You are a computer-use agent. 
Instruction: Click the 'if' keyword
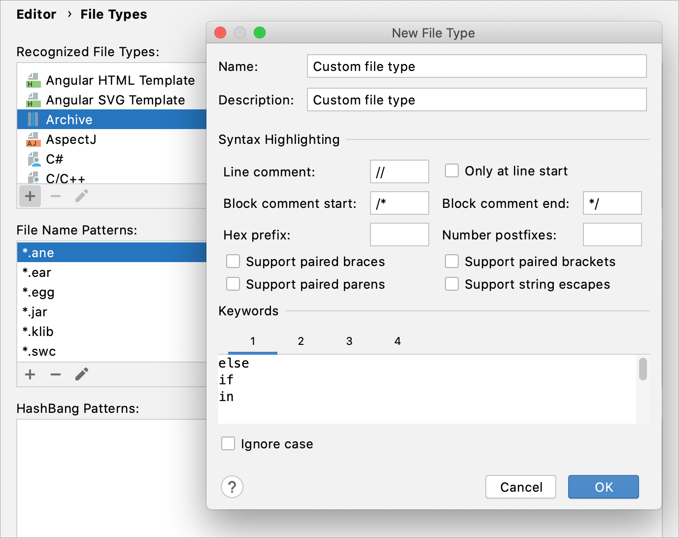(226, 380)
